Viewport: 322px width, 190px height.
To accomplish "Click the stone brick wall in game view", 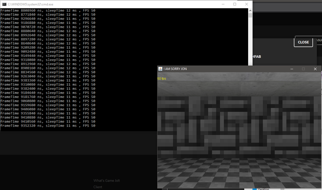I will [239, 127].
